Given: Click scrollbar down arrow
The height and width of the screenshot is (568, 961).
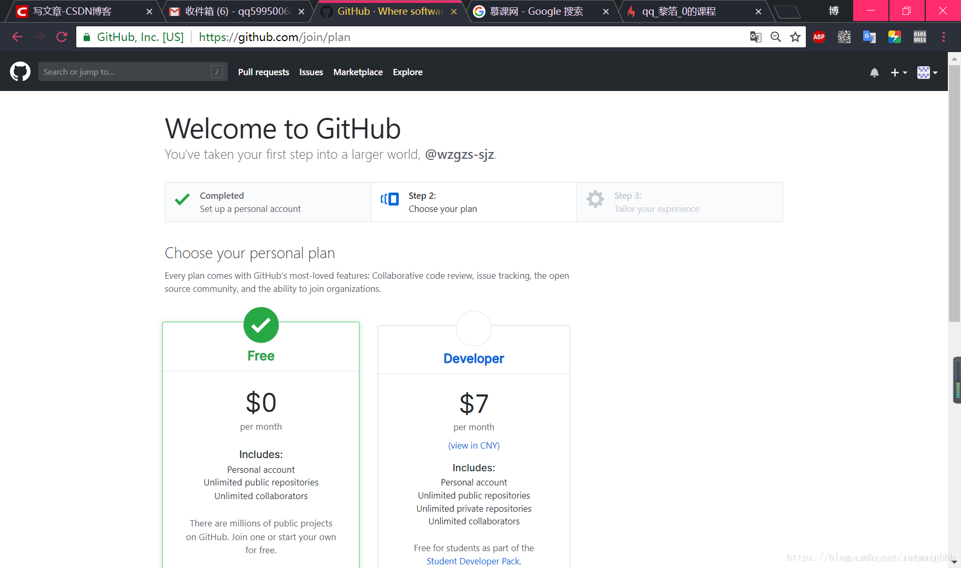Looking at the screenshot, I should 954,562.
